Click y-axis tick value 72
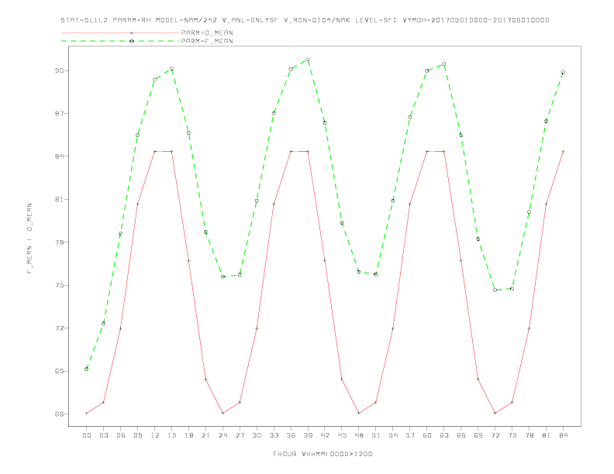Screen dimensions: 614x474 click(60, 328)
